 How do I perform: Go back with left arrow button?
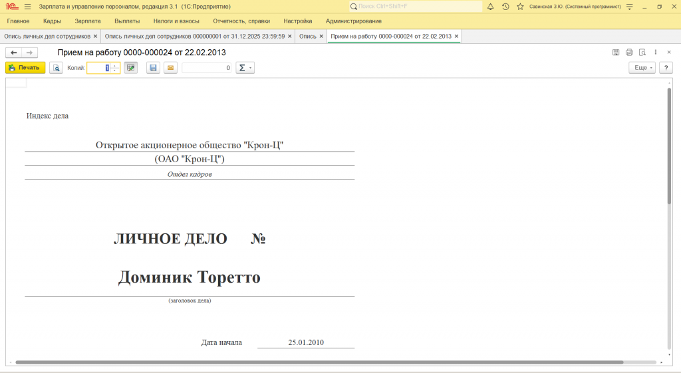14,53
